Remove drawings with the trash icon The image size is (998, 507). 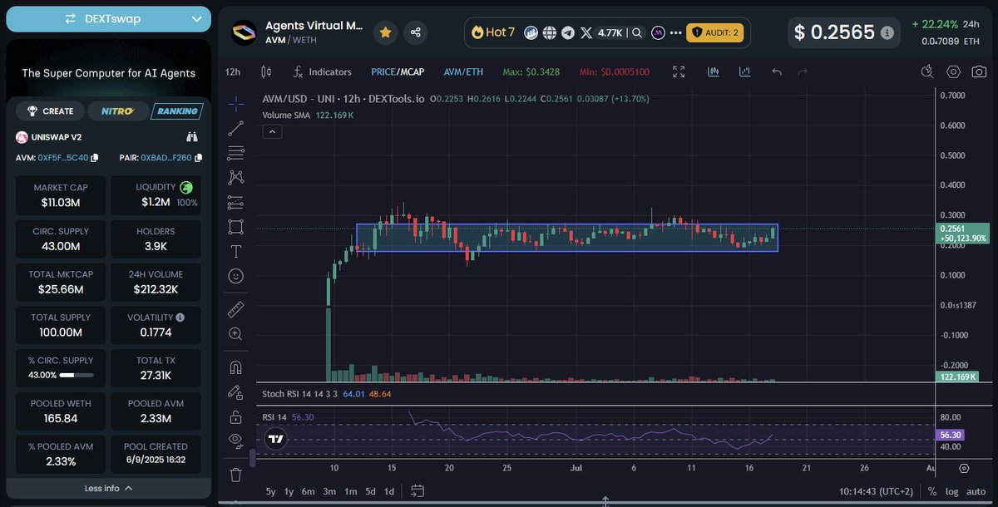coord(235,475)
